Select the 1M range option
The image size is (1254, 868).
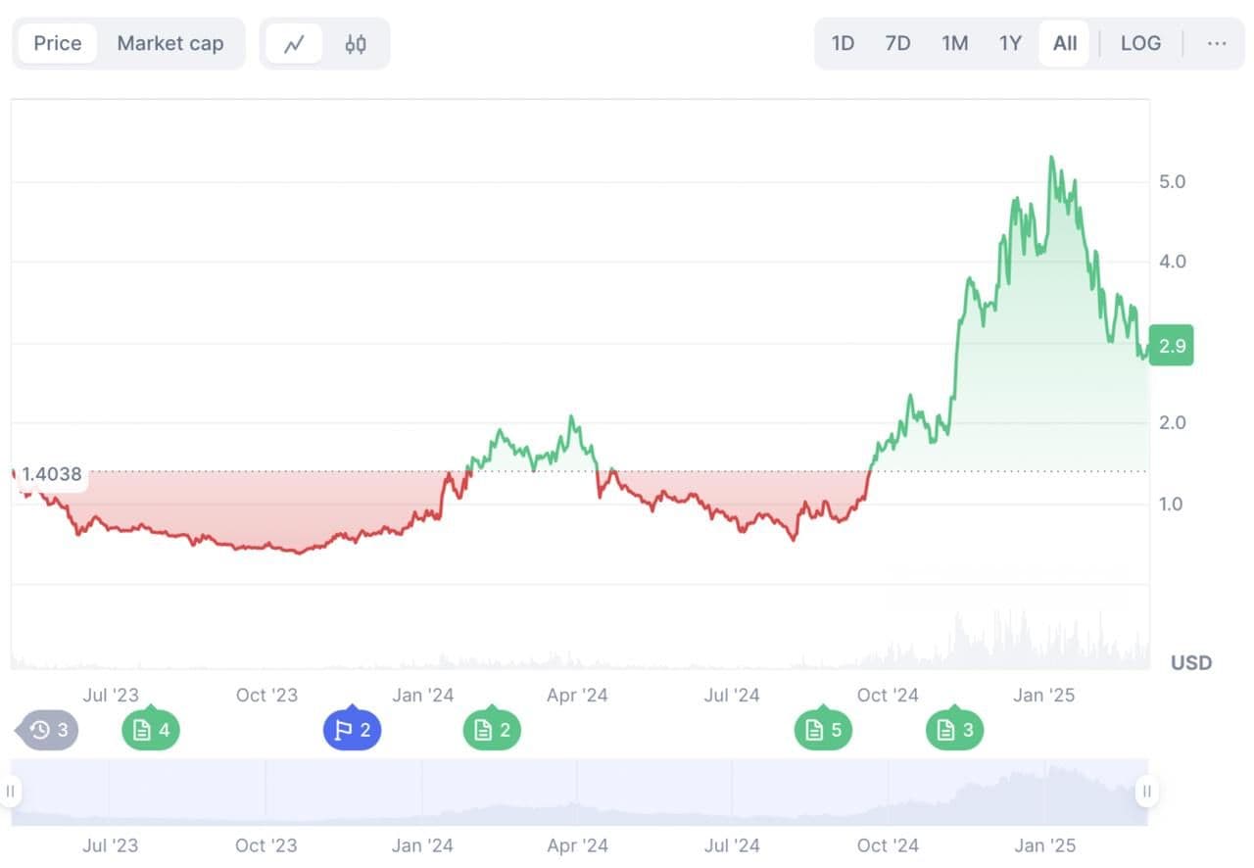(x=954, y=43)
